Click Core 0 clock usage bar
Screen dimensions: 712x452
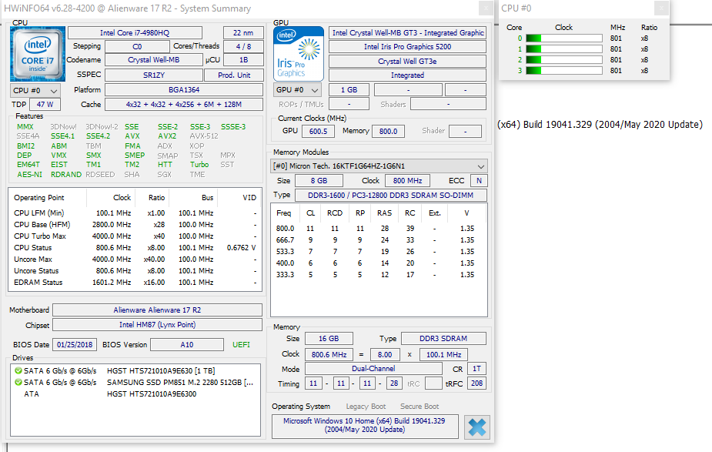pyautogui.click(x=564, y=39)
